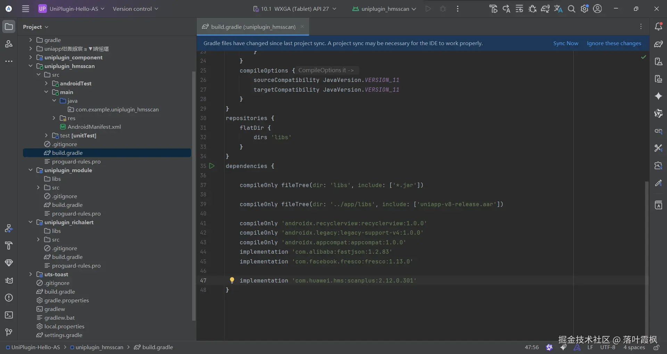
Task: Click the Run play button in toolbar
Action: coord(428,9)
